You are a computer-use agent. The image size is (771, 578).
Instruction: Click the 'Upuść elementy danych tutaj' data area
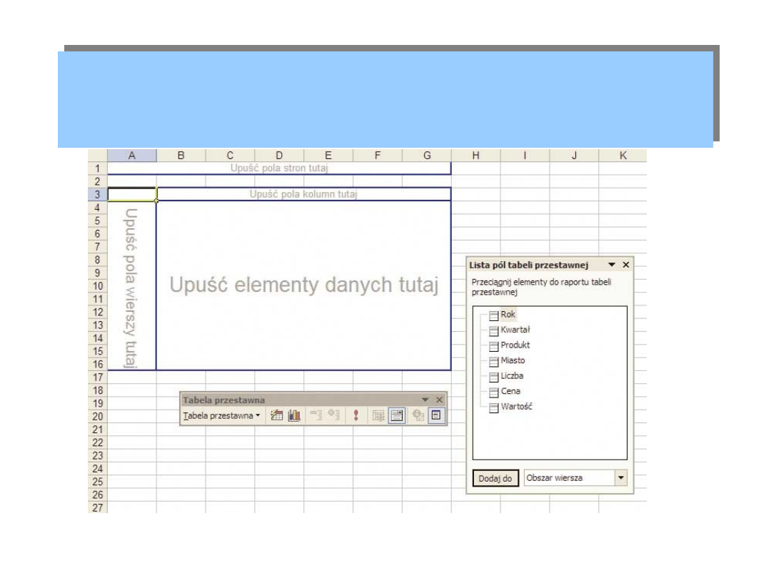tap(303, 285)
